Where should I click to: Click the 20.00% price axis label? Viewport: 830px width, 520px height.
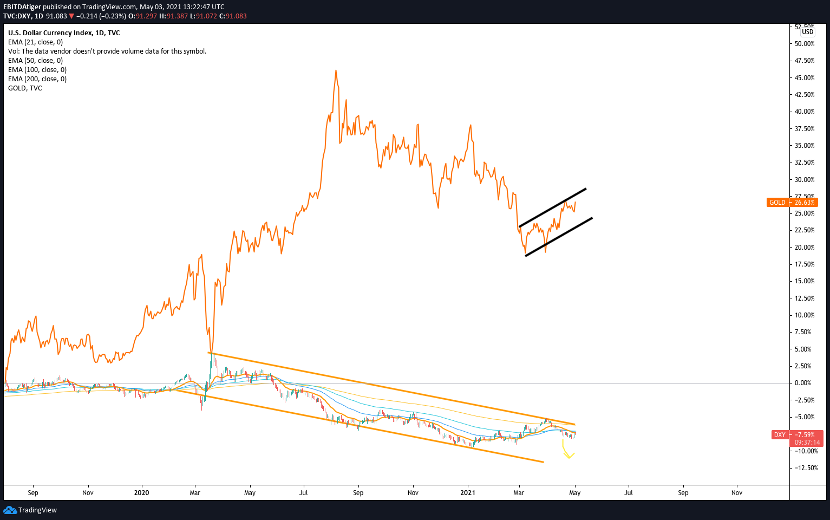[805, 248]
